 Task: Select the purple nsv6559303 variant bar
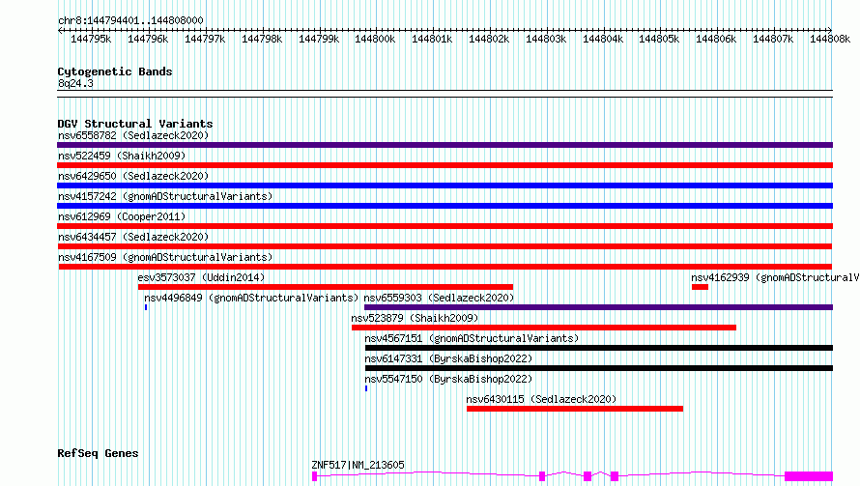[598, 307]
